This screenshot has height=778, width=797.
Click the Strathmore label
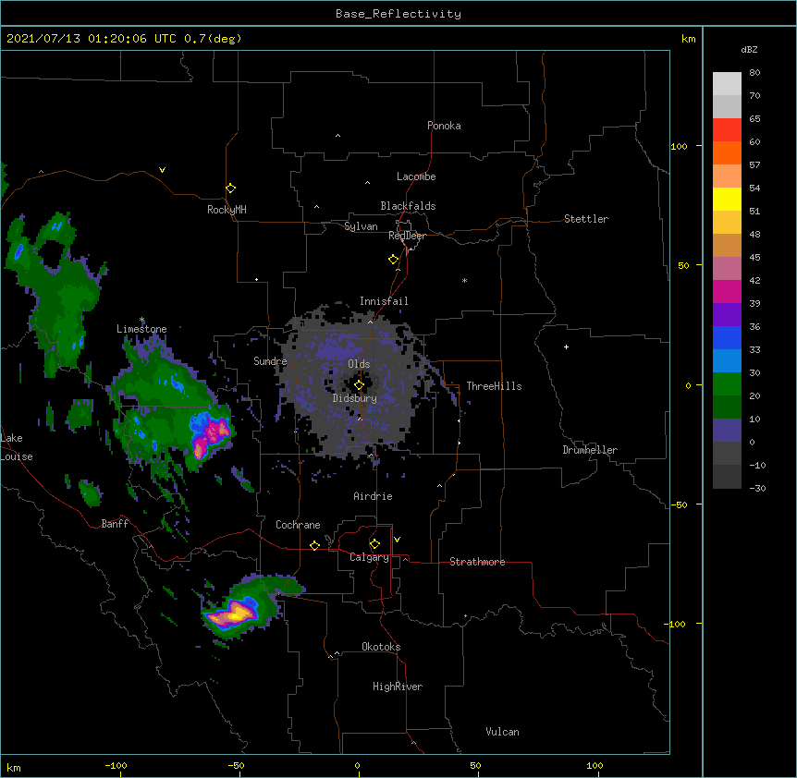pos(477,562)
